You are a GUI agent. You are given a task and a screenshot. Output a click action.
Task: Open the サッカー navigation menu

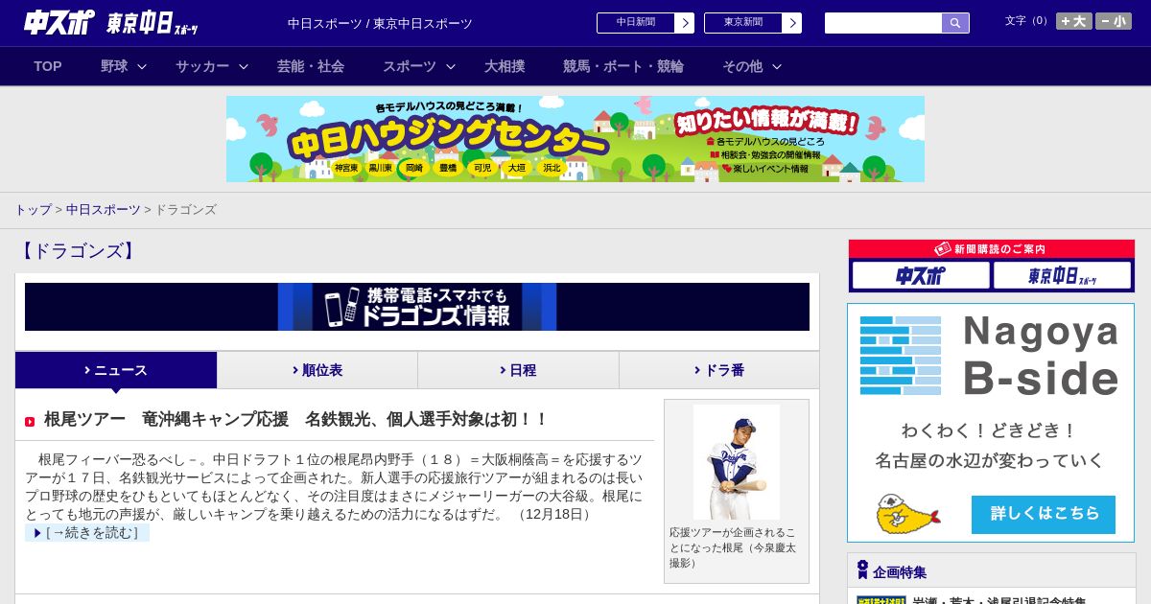(202, 66)
